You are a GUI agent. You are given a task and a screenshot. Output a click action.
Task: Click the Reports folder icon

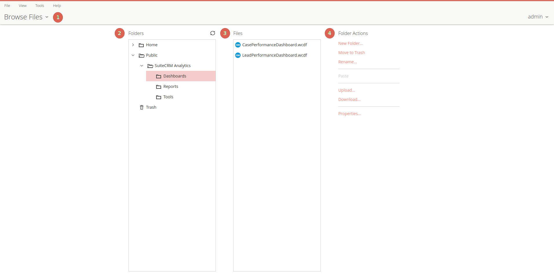158,87
